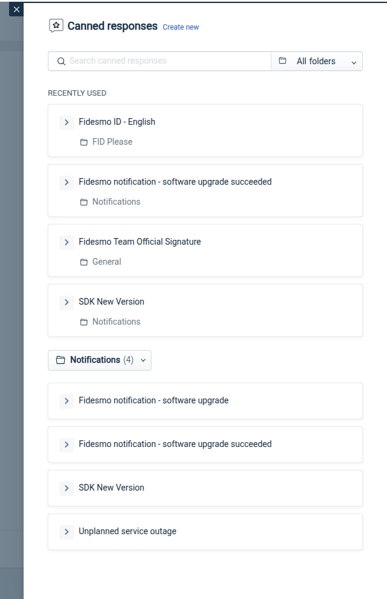
Task: Click the folder icon on the Notifications group button
Action: (x=61, y=360)
